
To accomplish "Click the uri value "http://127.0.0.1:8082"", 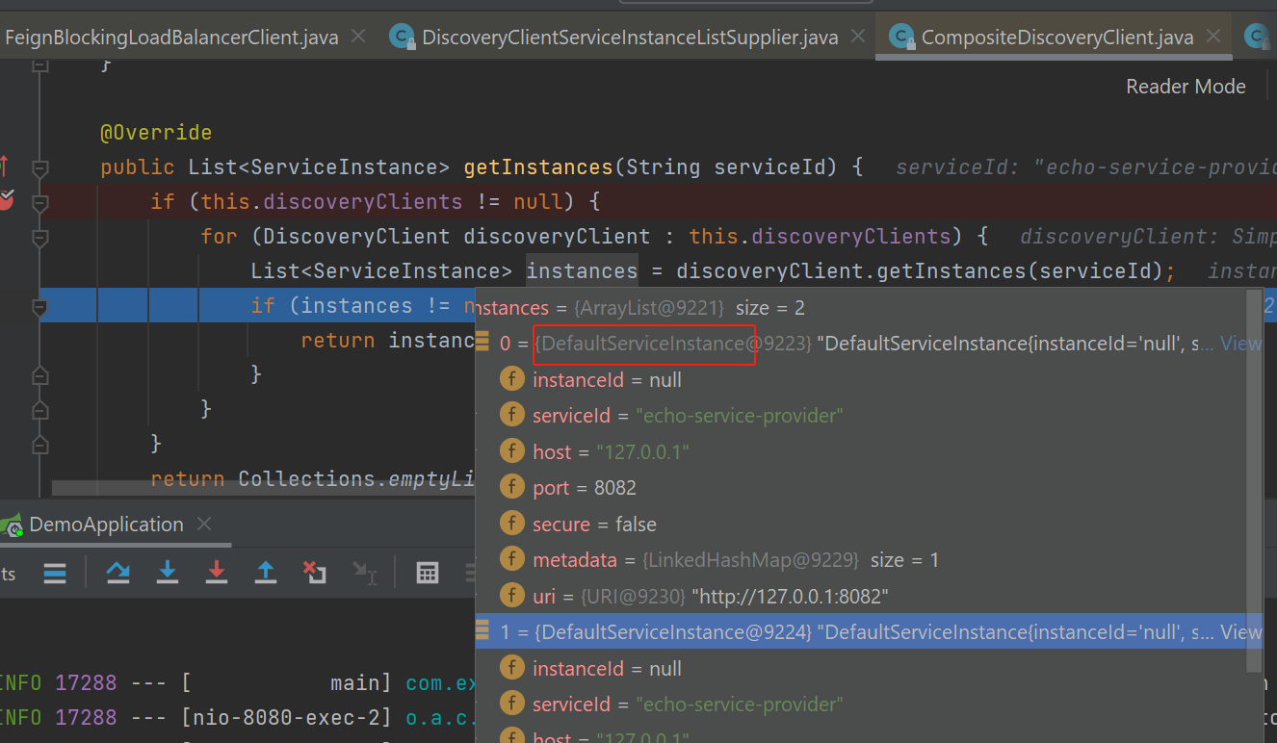I will click(790, 597).
